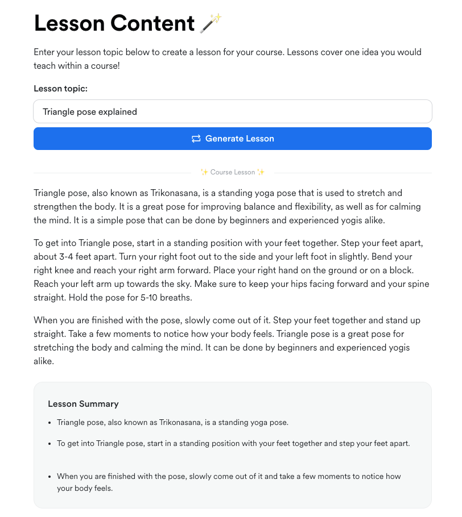Select the first summary point text about Trikonasana
This screenshot has height=517, width=462.
(172, 423)
